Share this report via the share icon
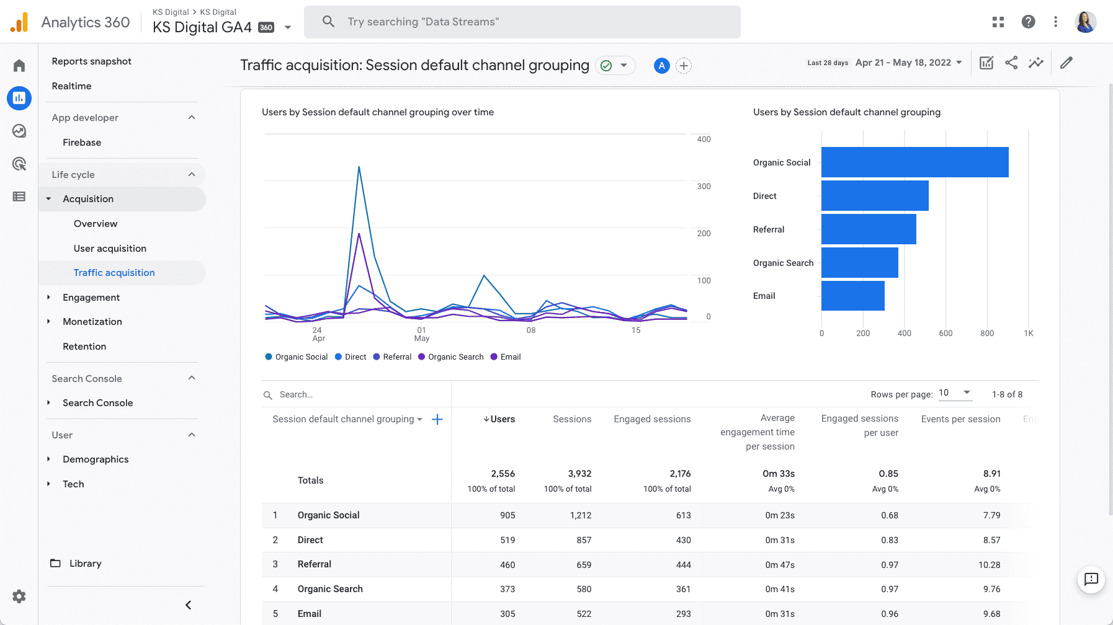The width and height of the screenshot is (1113, 625). pos(1011,62)
